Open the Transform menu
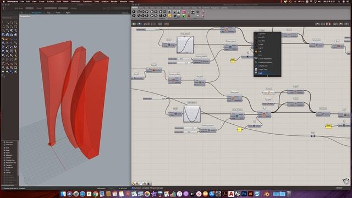Screen dimensions: 352x198 tap(87, 1)
